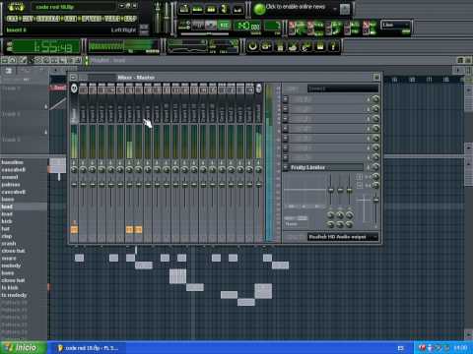Select the Master mixer track icon
The height and width of the screenshot is (354, 473).
point(74,88)
